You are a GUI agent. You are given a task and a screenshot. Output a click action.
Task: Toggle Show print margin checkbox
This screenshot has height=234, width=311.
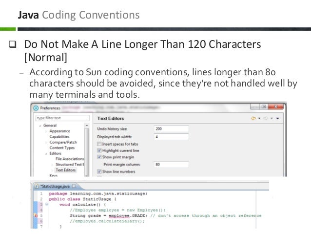(x=99, y=157)
